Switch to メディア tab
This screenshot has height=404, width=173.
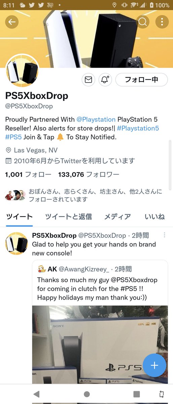117,217
